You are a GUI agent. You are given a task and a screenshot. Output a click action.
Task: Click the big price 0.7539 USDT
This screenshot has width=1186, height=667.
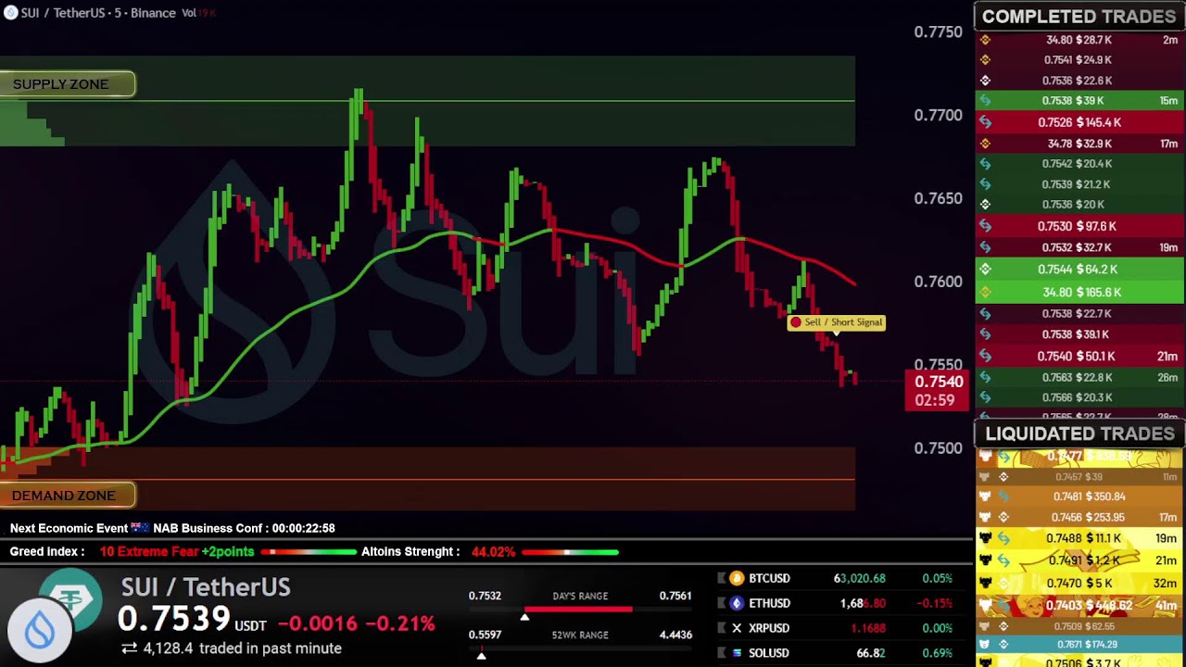point(192,620)
